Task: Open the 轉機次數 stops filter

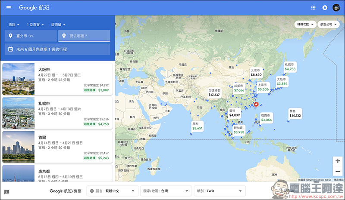Action: [x=305, y=25]
